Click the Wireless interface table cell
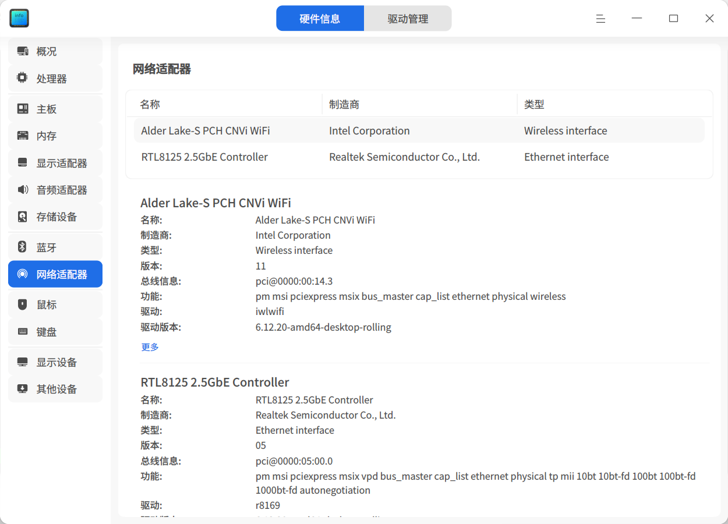Image resolution: width=728 pixels, height=524 pixels. coord(566,131)
